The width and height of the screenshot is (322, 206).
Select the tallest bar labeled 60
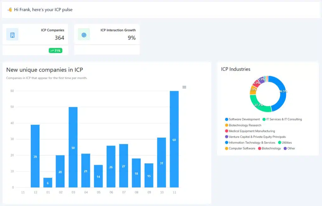[174, 139]
